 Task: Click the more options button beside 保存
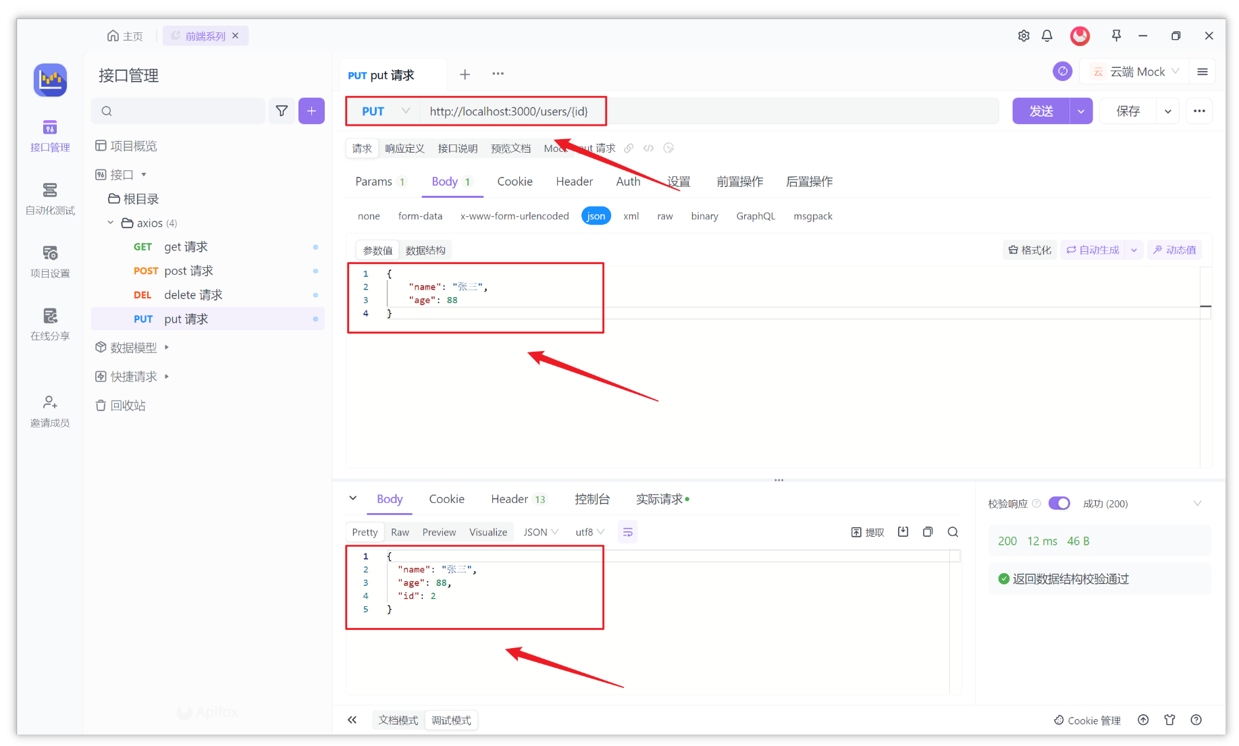pos(1199,111)
